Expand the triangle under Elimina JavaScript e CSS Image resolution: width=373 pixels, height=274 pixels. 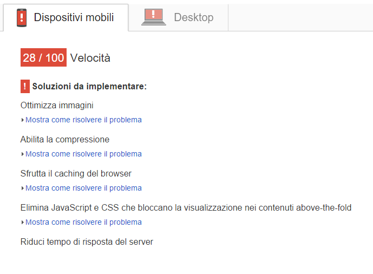(x=22, y=222)
